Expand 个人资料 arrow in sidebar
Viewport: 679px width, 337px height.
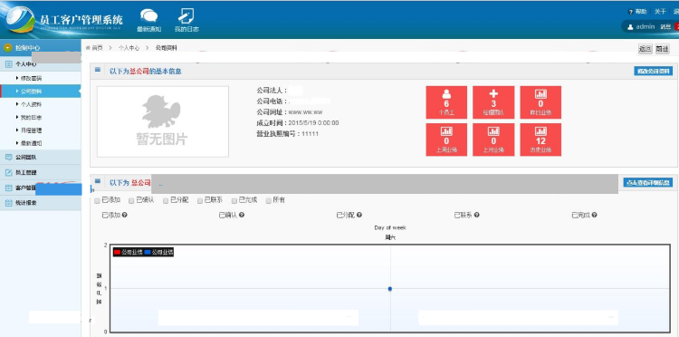point(17,104)
